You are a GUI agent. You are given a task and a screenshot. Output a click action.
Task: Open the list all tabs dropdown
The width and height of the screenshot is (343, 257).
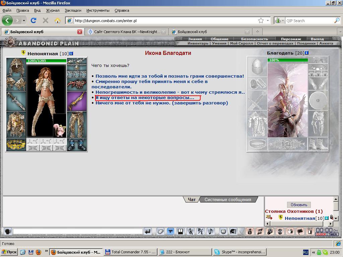pyautogui.click(x=340, y=32)
